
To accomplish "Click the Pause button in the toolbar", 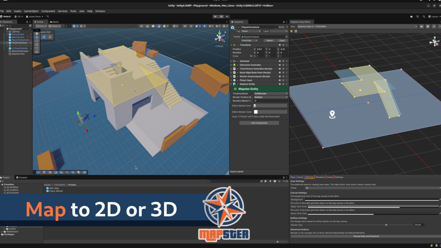I will [x=221, y=17].
